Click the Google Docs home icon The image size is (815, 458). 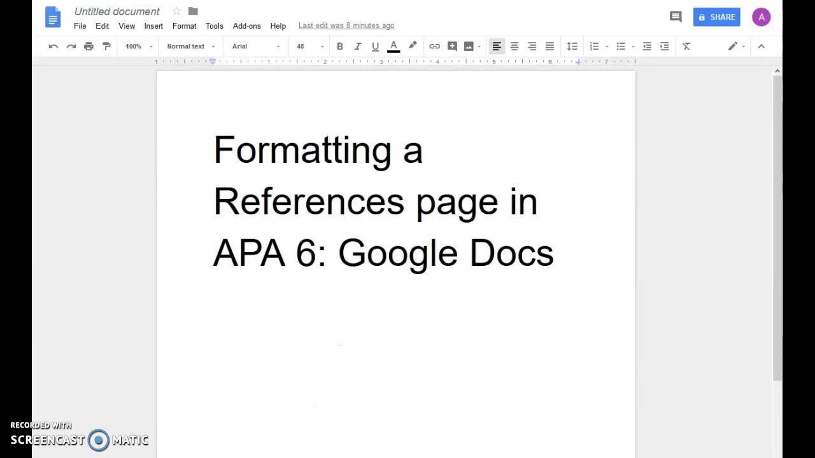coord(53,17)
